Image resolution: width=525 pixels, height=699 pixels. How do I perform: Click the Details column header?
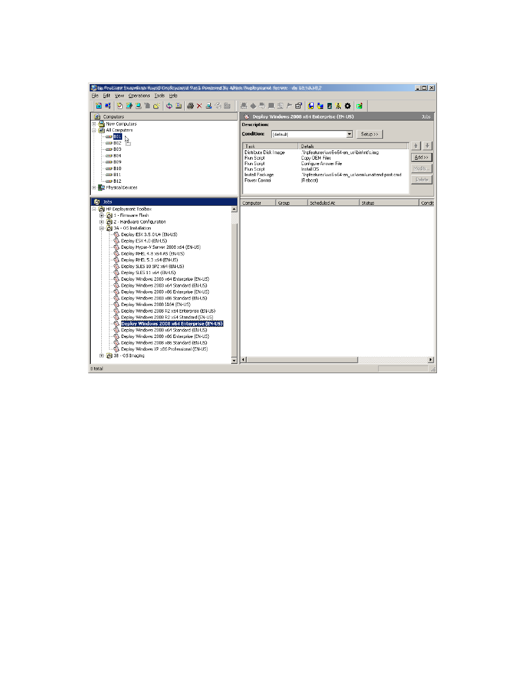353,146
